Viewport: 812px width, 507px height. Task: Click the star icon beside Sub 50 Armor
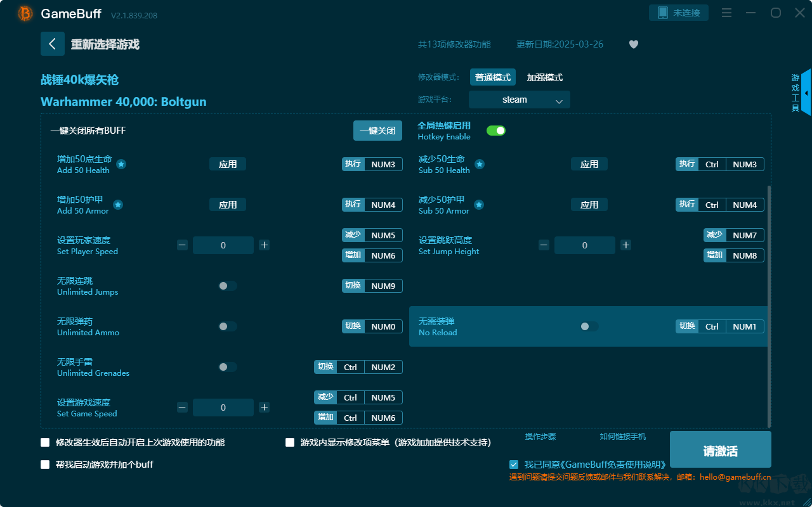pos(479,205)
